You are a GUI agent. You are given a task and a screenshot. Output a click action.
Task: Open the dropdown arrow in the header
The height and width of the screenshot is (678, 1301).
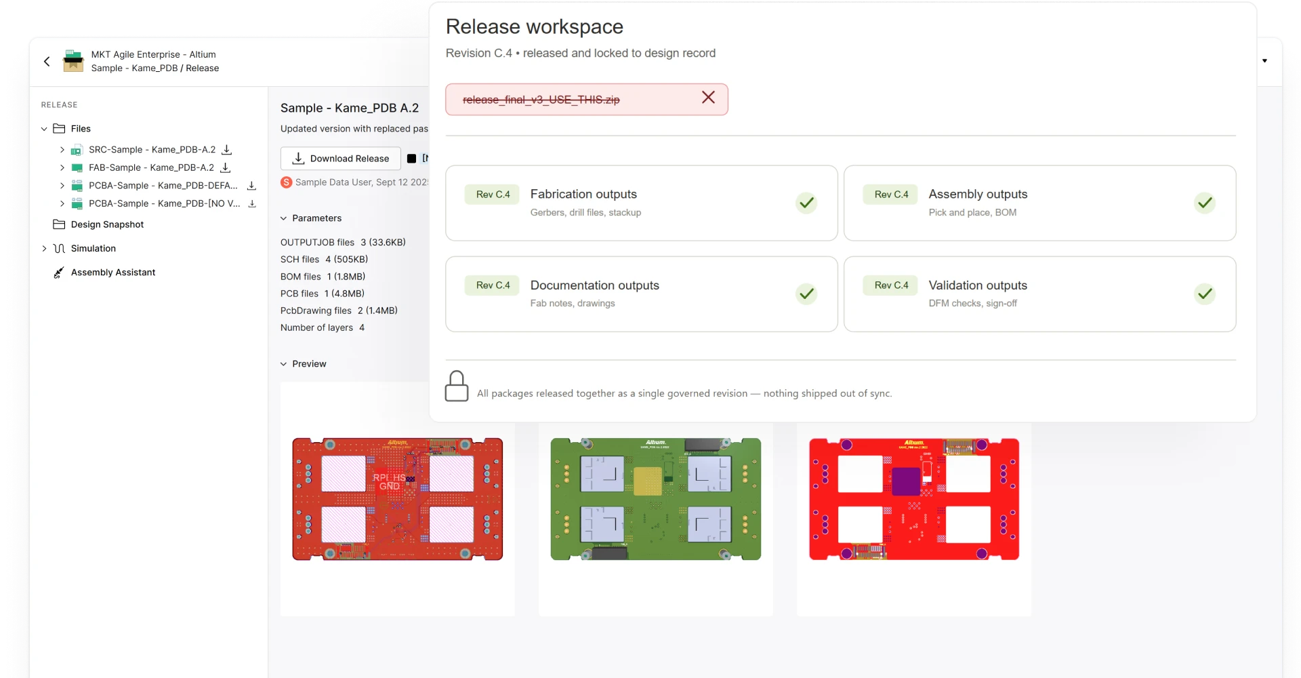pos(1264,61)
